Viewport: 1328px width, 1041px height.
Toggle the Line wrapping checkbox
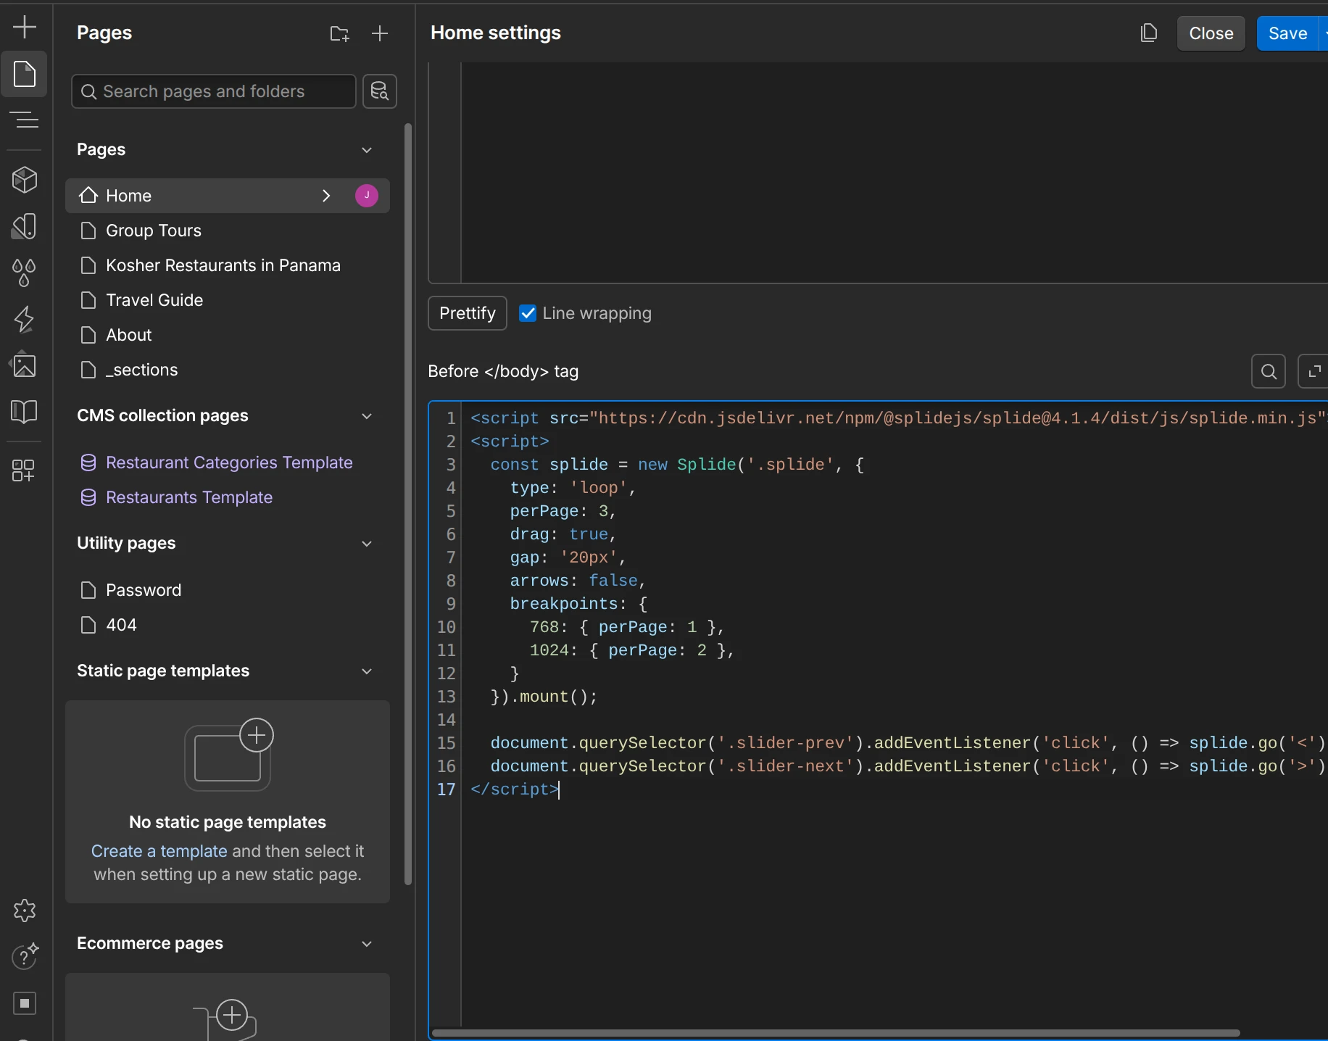528,313
